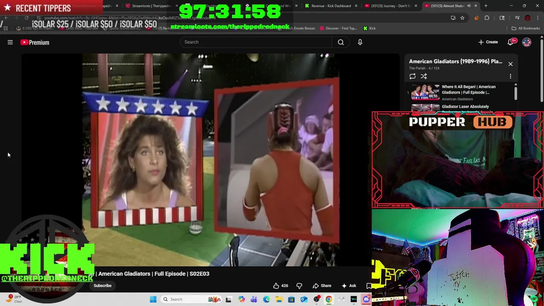Viewport: 544px width, 306px height.
Task: Open Task View on taskbar
Action: coord(228,299)
